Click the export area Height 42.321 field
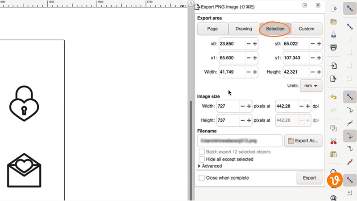Screen dimensions: 357x201 [296, 72]
